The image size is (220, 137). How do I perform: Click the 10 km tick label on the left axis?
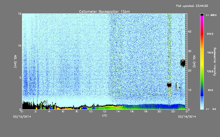20,46
